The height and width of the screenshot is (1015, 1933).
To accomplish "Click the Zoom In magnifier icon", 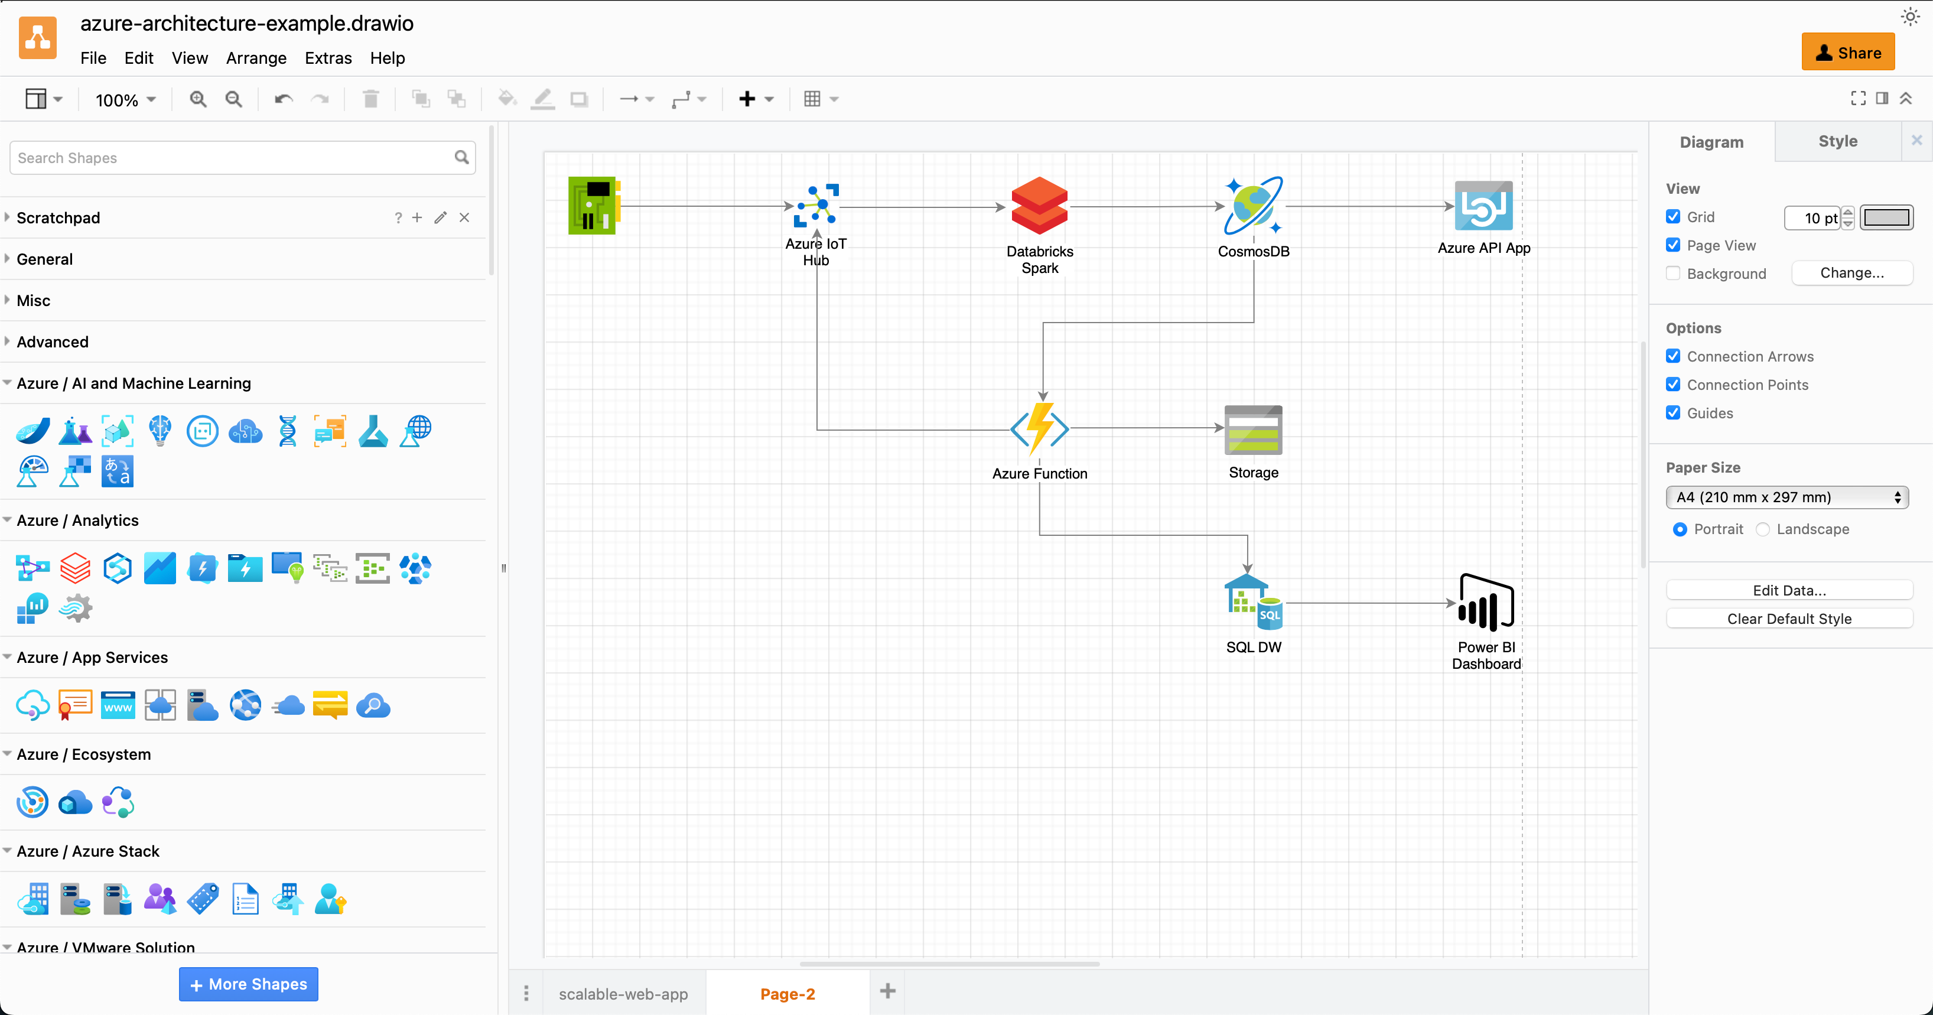I will tap(197, 98).
